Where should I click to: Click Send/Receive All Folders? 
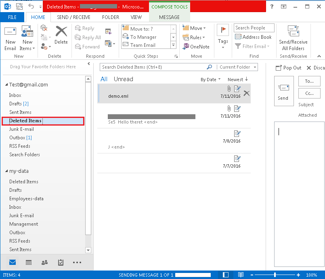coord(293,38)
